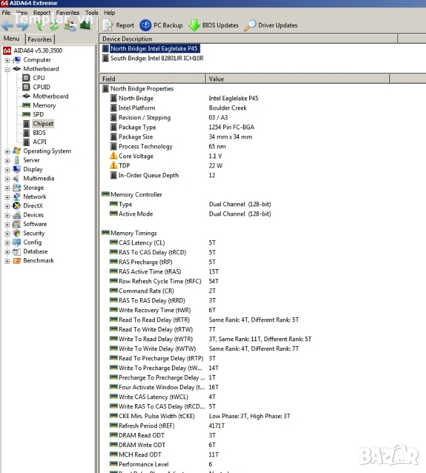The image size is (426, 473).
Task: Expand the Storage tree node
Action: (x=7, y=188)
